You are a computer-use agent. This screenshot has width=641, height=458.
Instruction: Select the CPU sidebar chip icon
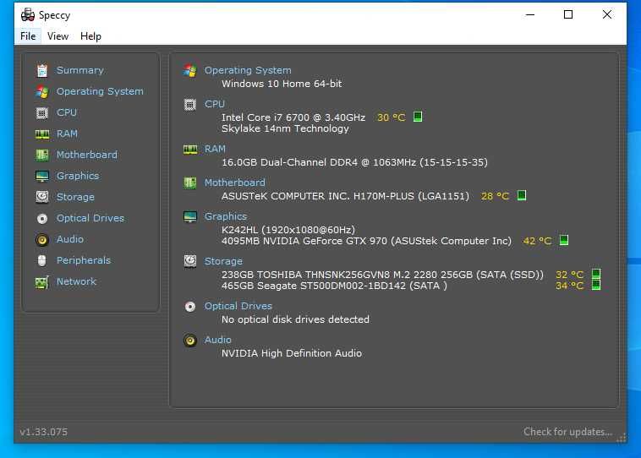point(42,112)
